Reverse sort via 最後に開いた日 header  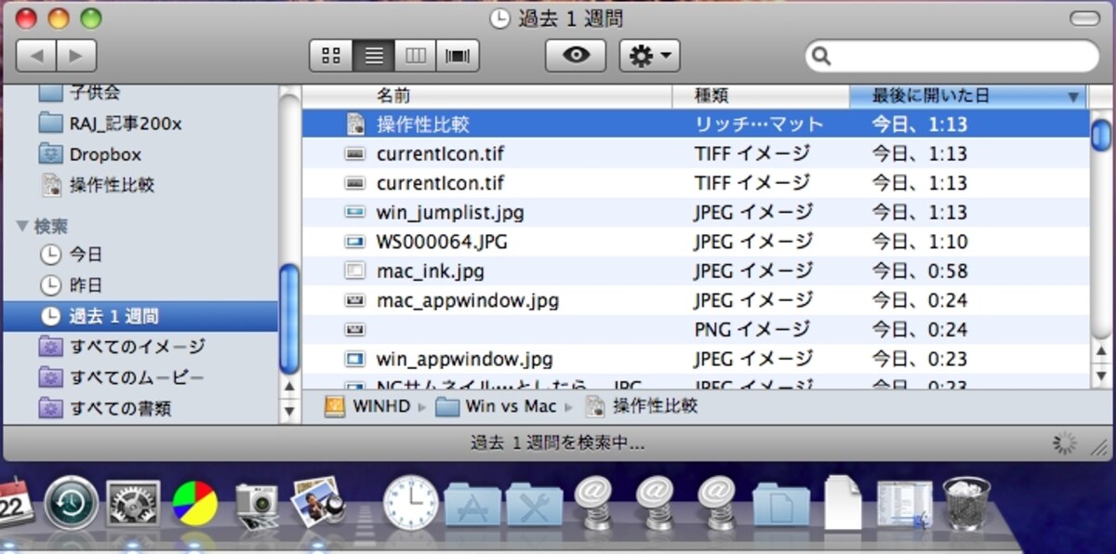[x=968, y=96]
